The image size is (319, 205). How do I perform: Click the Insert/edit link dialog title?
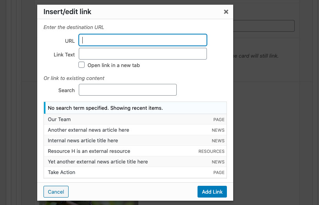[67, 12]
